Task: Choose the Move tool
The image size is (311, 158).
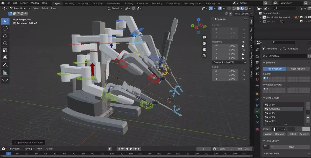Action: click(5, 36)
